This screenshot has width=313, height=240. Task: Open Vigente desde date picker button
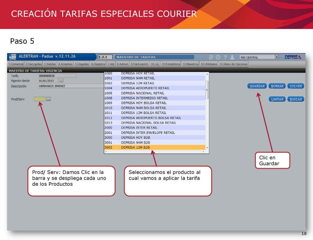click(x=61, y=81)
